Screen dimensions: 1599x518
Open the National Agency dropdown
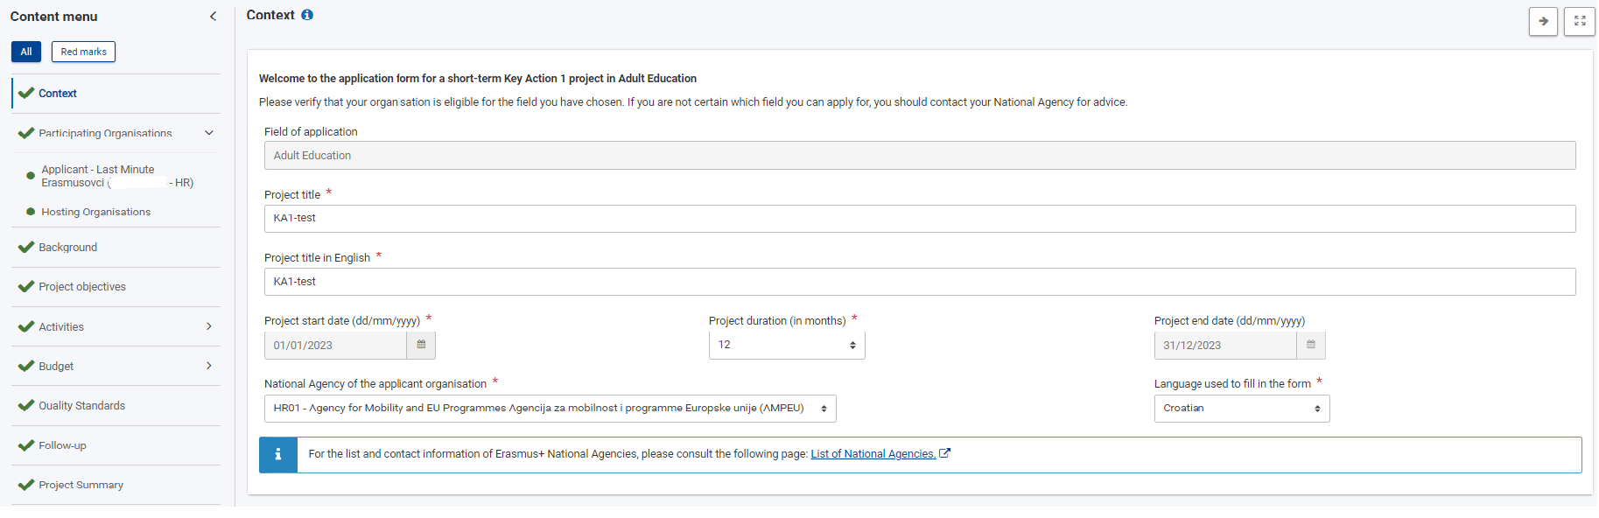pos(550,409)
